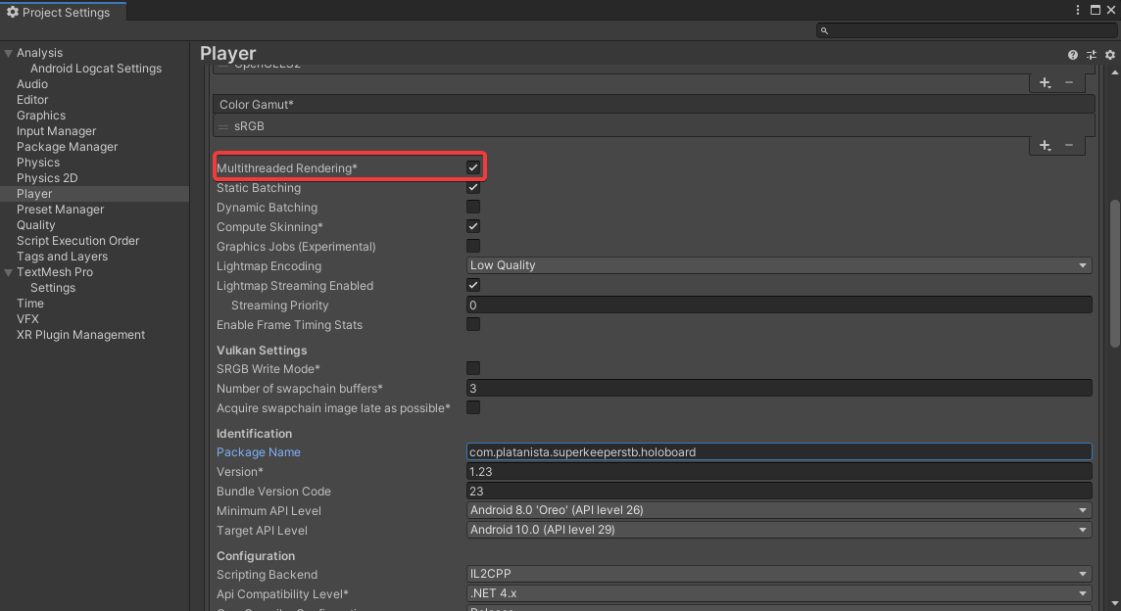Click the Player presets slider icon
Screen dimensions: 1121x611
pyautogui.click(x=1092, y=55)
